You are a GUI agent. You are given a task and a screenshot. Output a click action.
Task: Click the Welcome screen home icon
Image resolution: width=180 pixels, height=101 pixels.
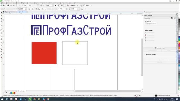coord(4,12)
